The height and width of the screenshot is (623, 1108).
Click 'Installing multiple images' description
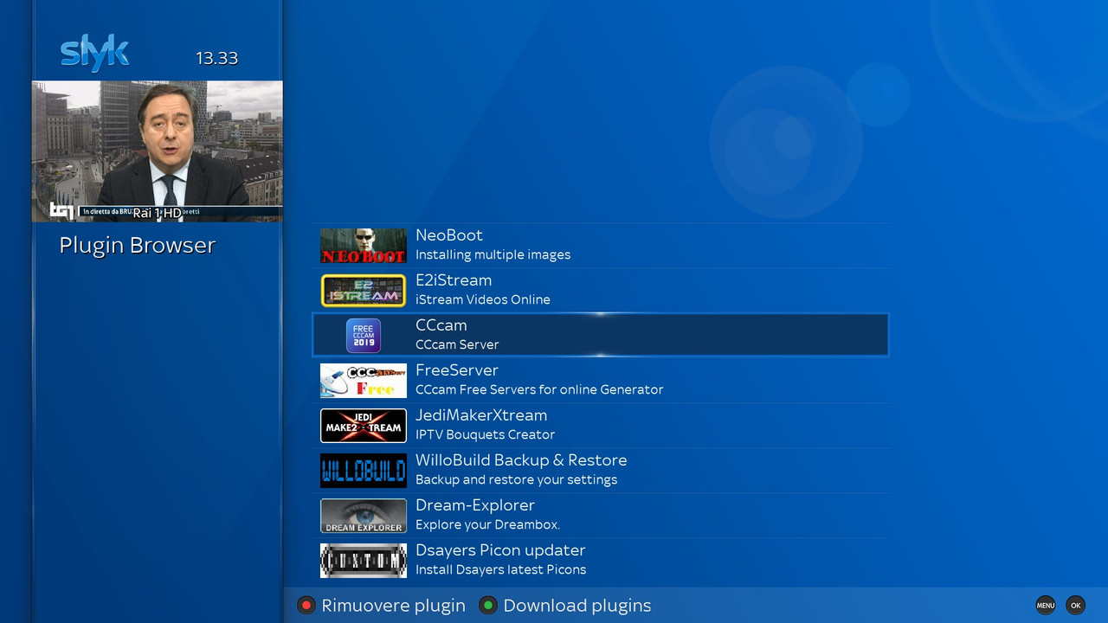(x=493, y=255)
